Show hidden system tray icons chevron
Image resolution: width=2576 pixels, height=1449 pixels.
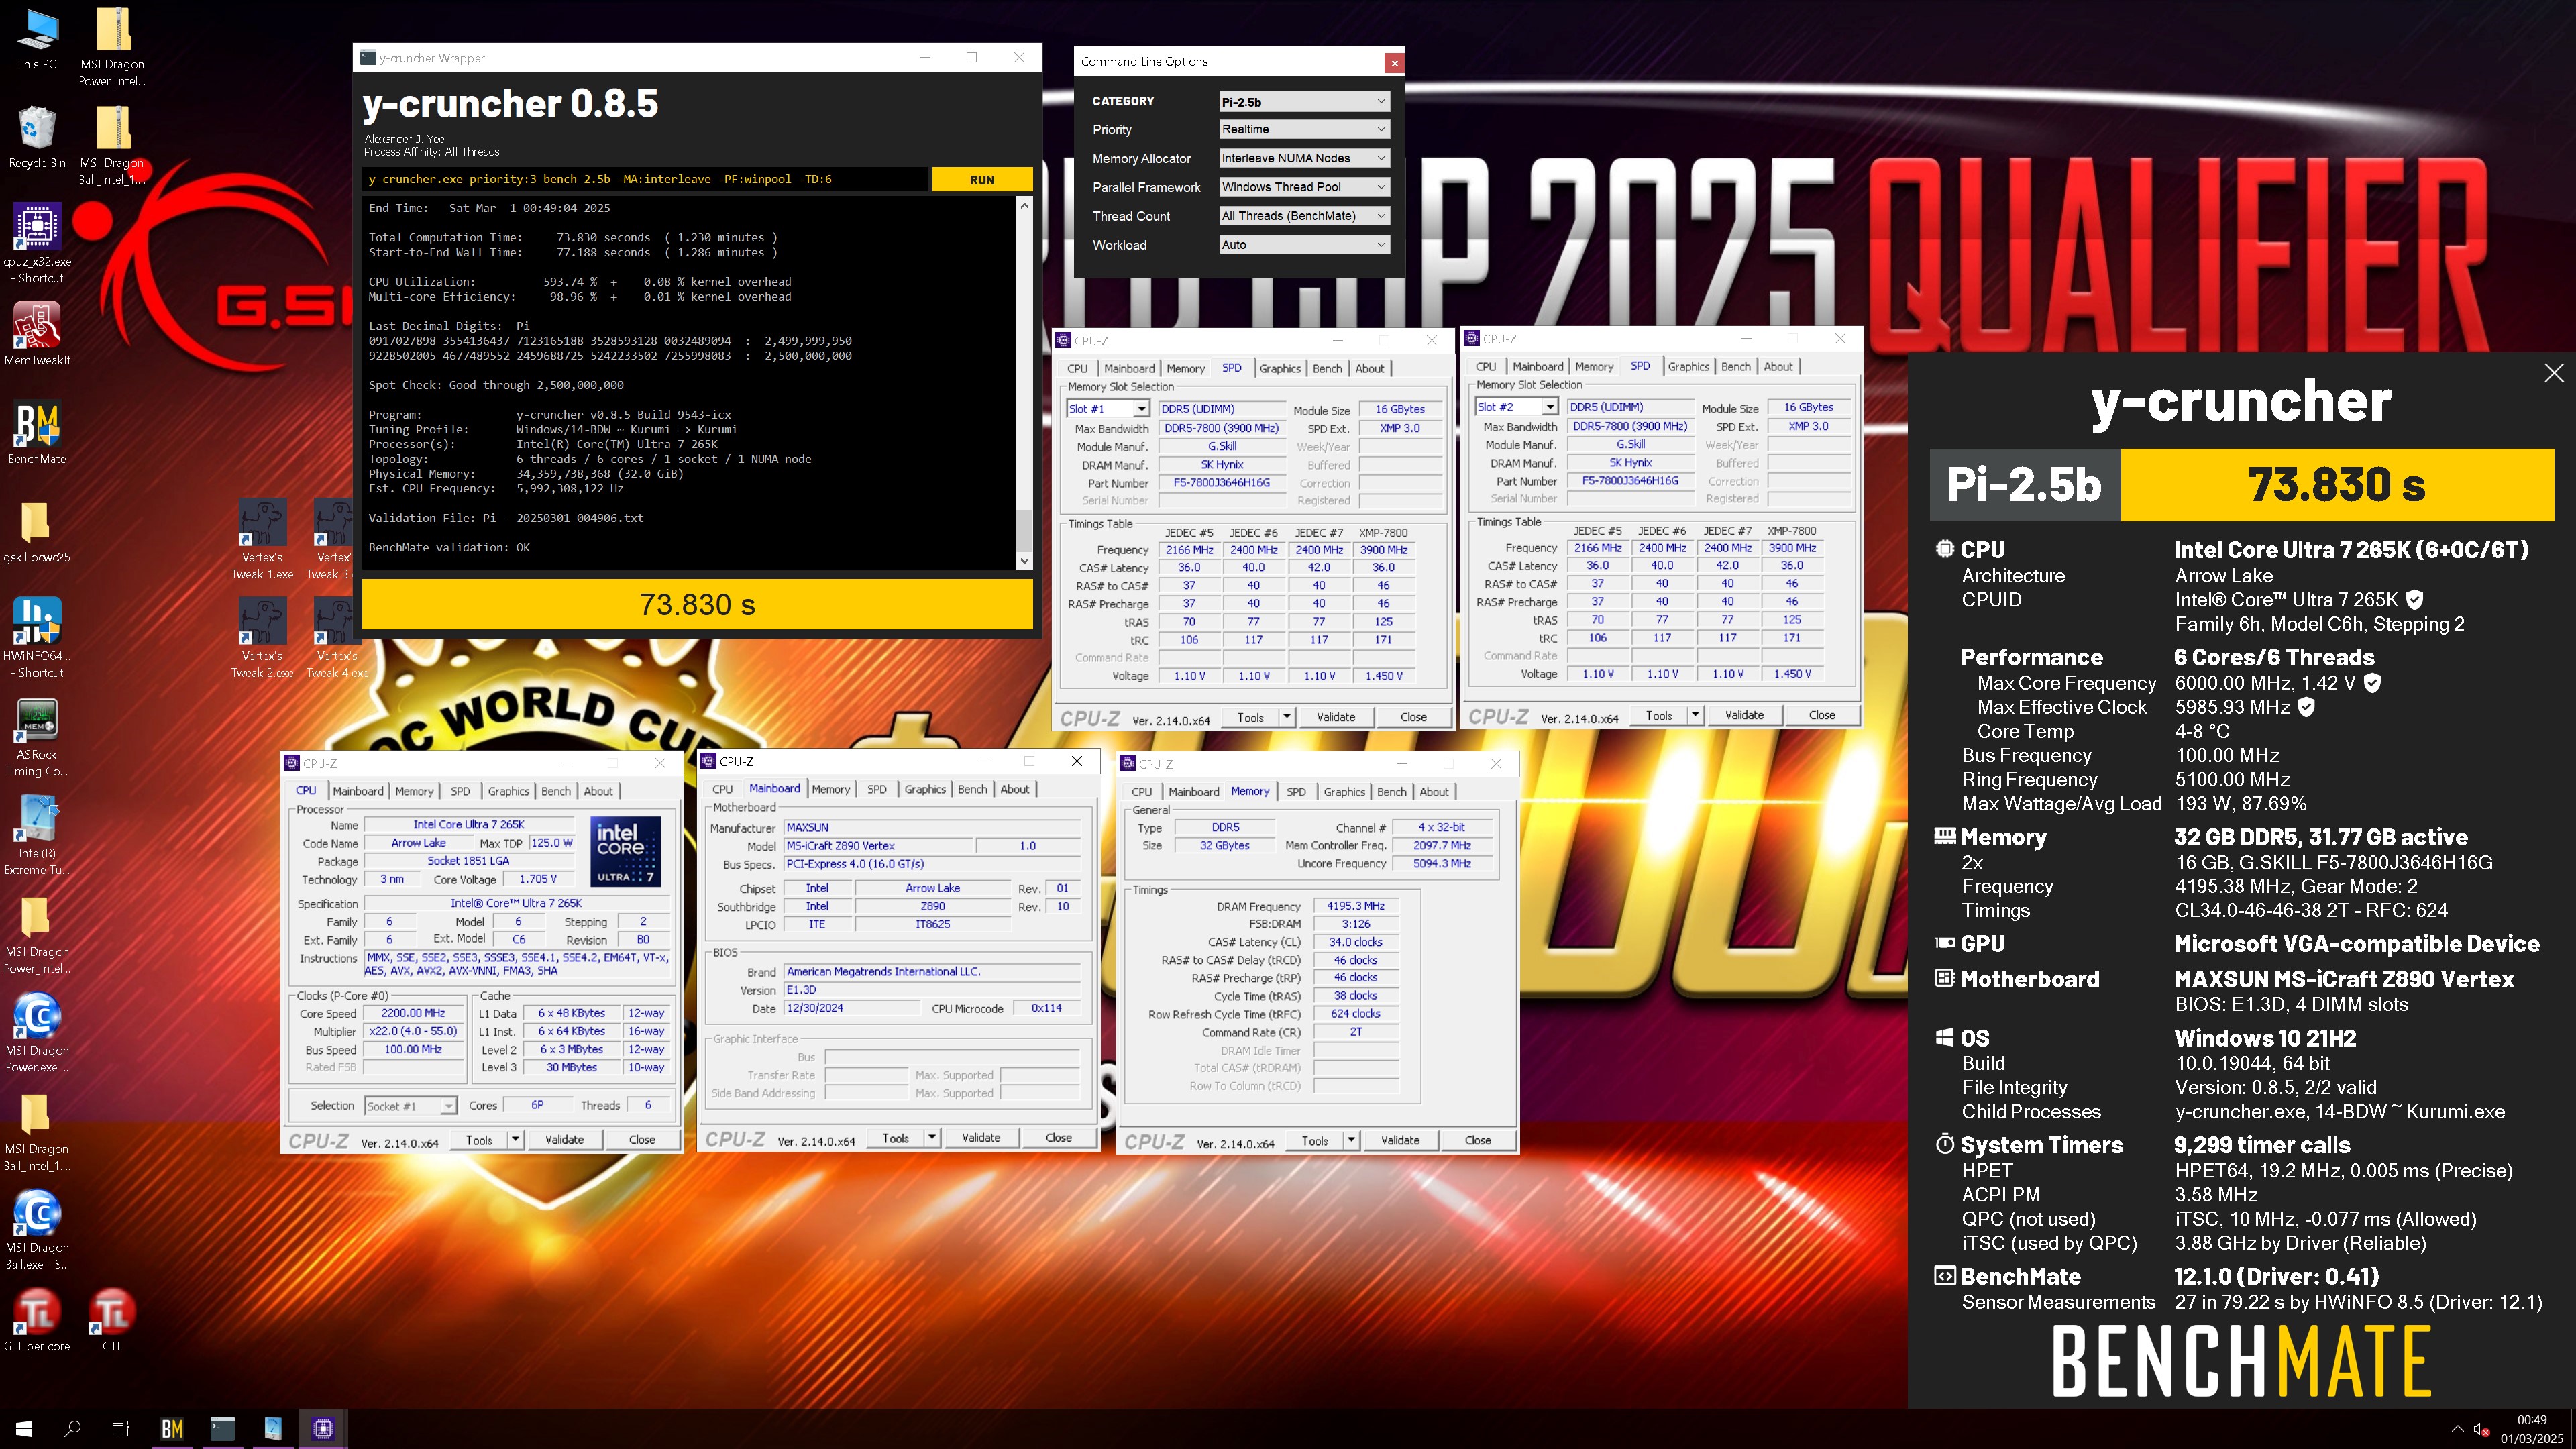(x=2457, y=1429)
